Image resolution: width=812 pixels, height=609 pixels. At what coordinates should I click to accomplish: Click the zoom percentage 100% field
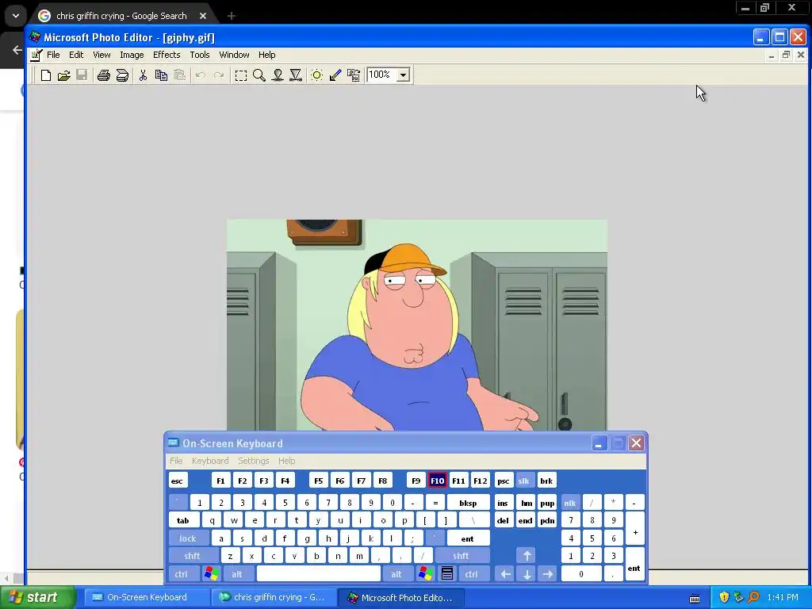tap(381, 75)
